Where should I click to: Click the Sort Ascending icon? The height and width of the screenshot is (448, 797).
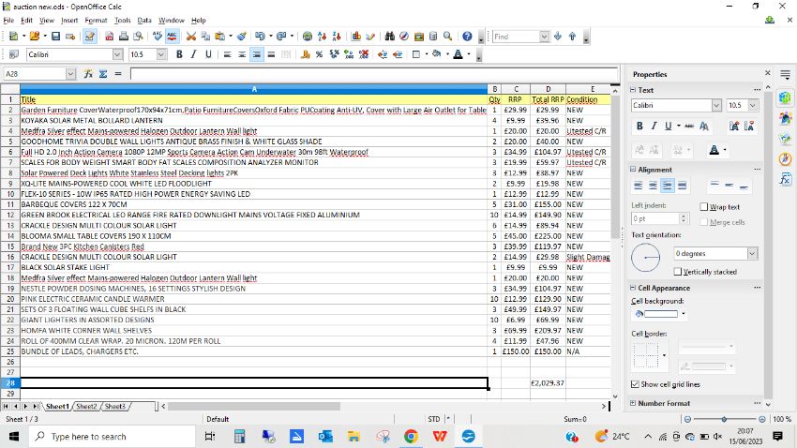coord(322,37)
